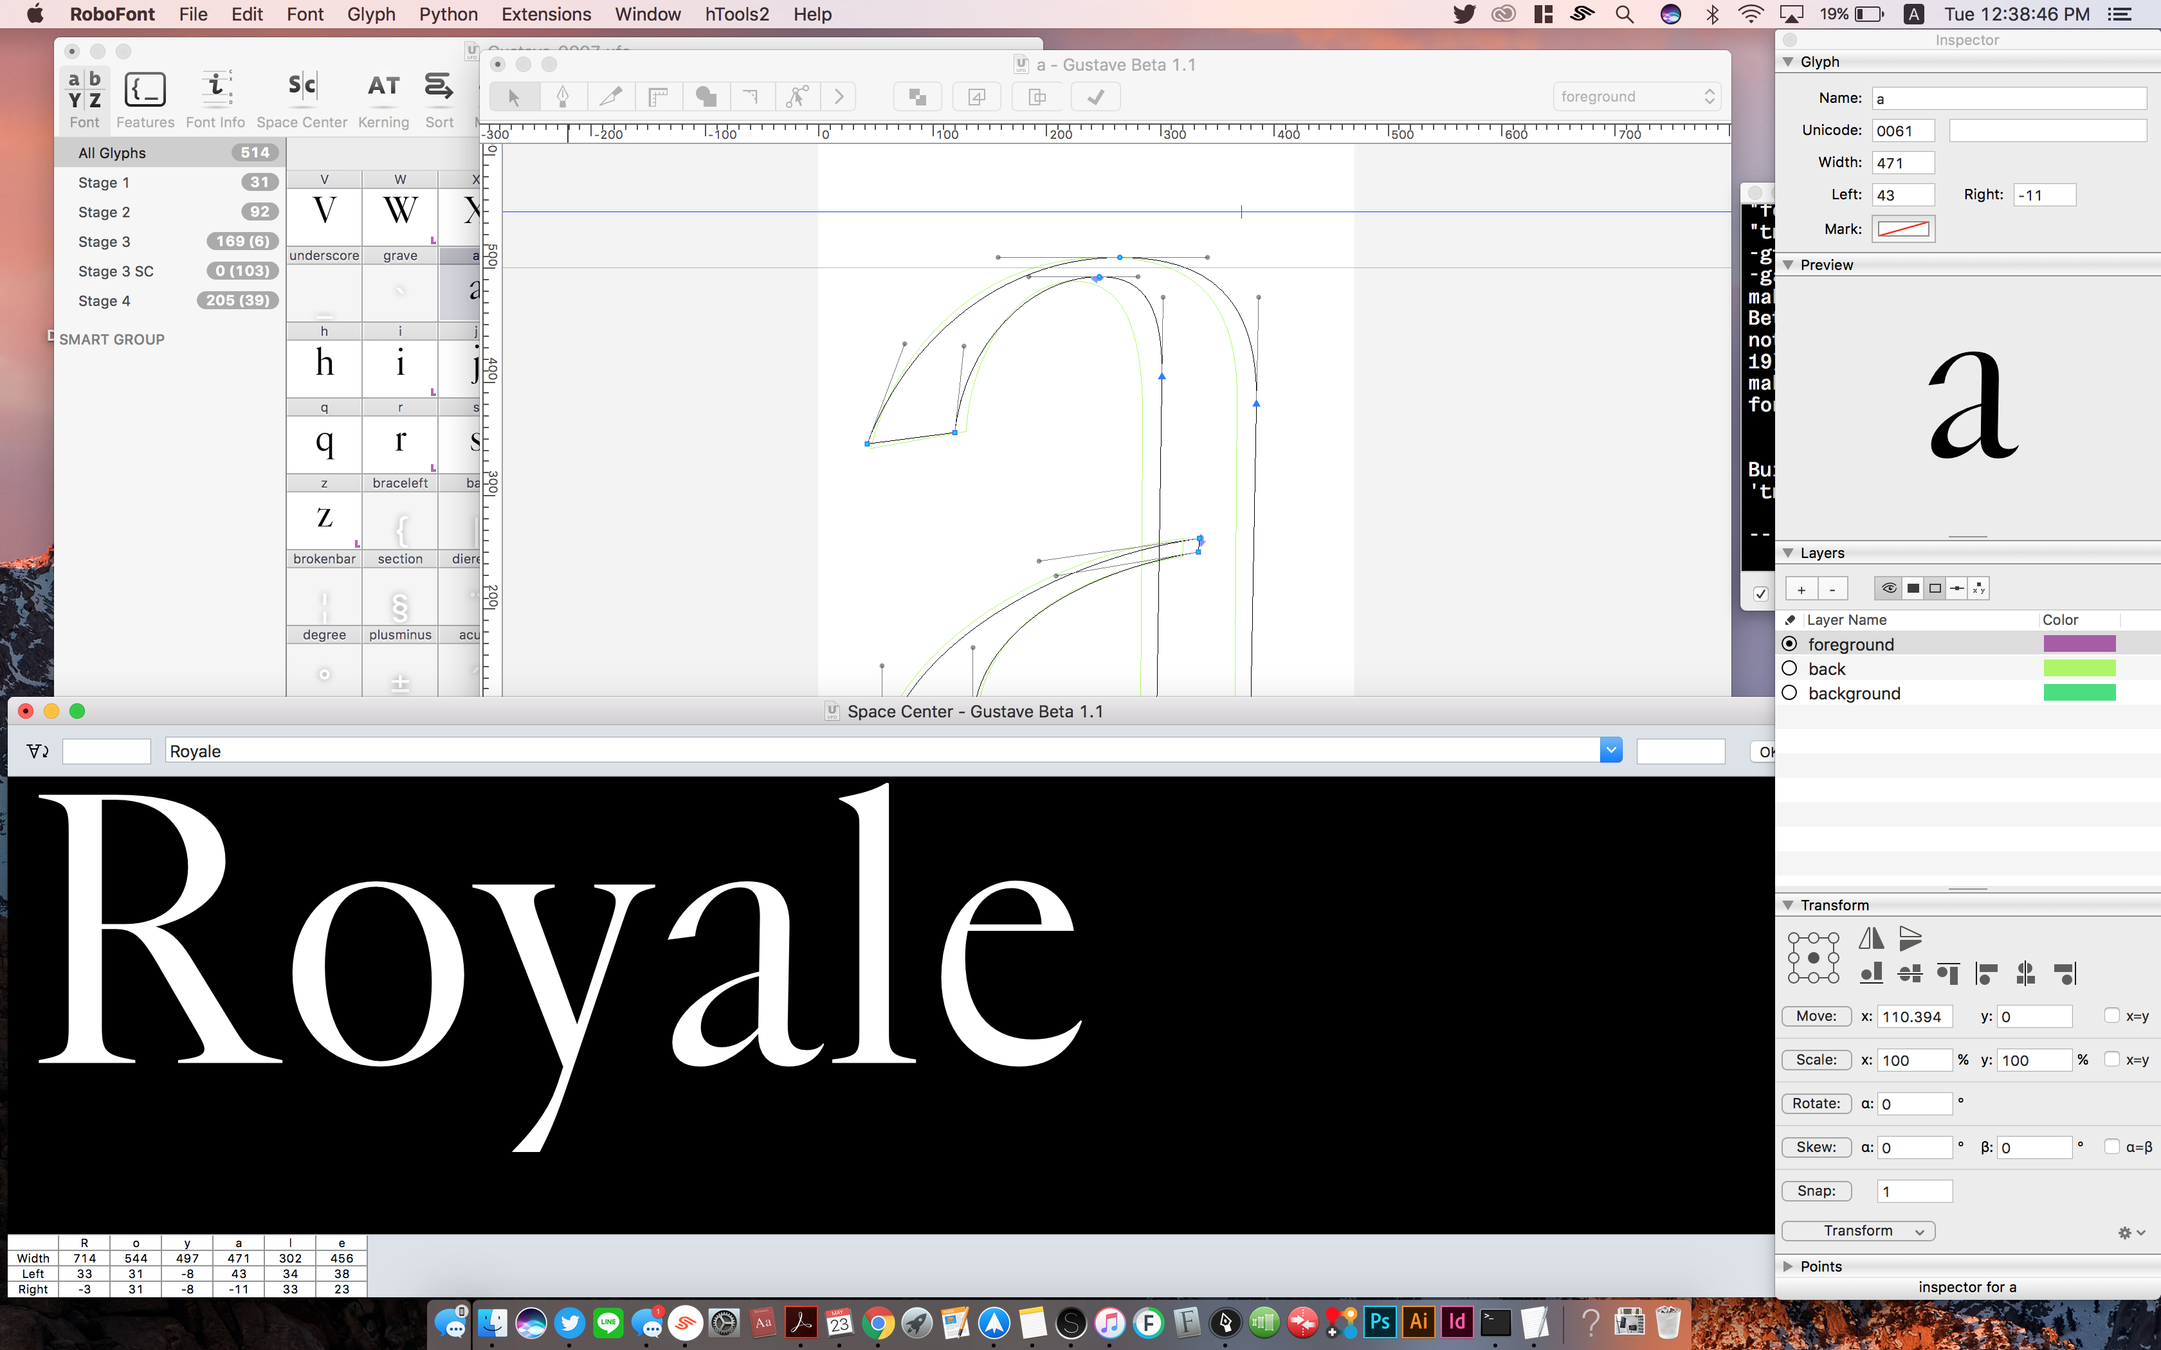Enable x=y checkbox for Scale

tap(2112, 1059)
